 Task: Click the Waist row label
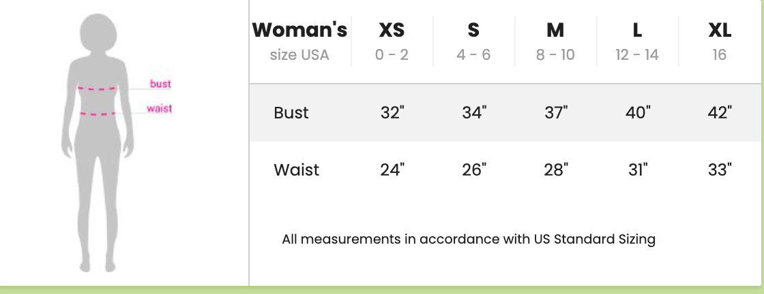pyautogui.click(x=296, y=170)
